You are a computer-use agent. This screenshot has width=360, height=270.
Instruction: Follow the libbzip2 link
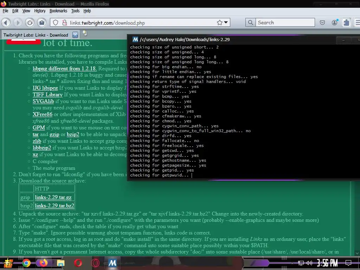click(x=42, y=148)
